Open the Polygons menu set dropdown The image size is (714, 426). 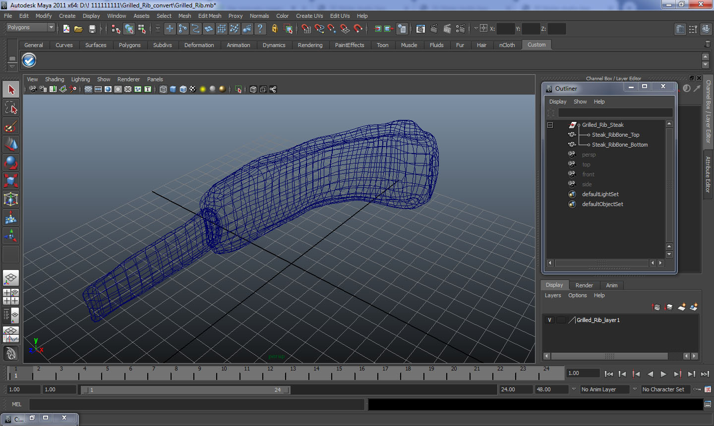click(x=30, y=27)
